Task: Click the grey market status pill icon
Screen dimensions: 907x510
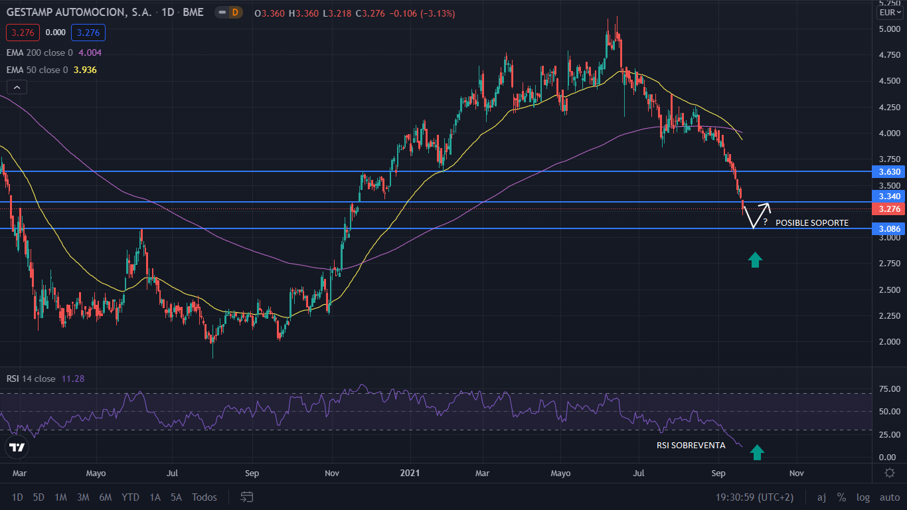Action: (220, 13)
